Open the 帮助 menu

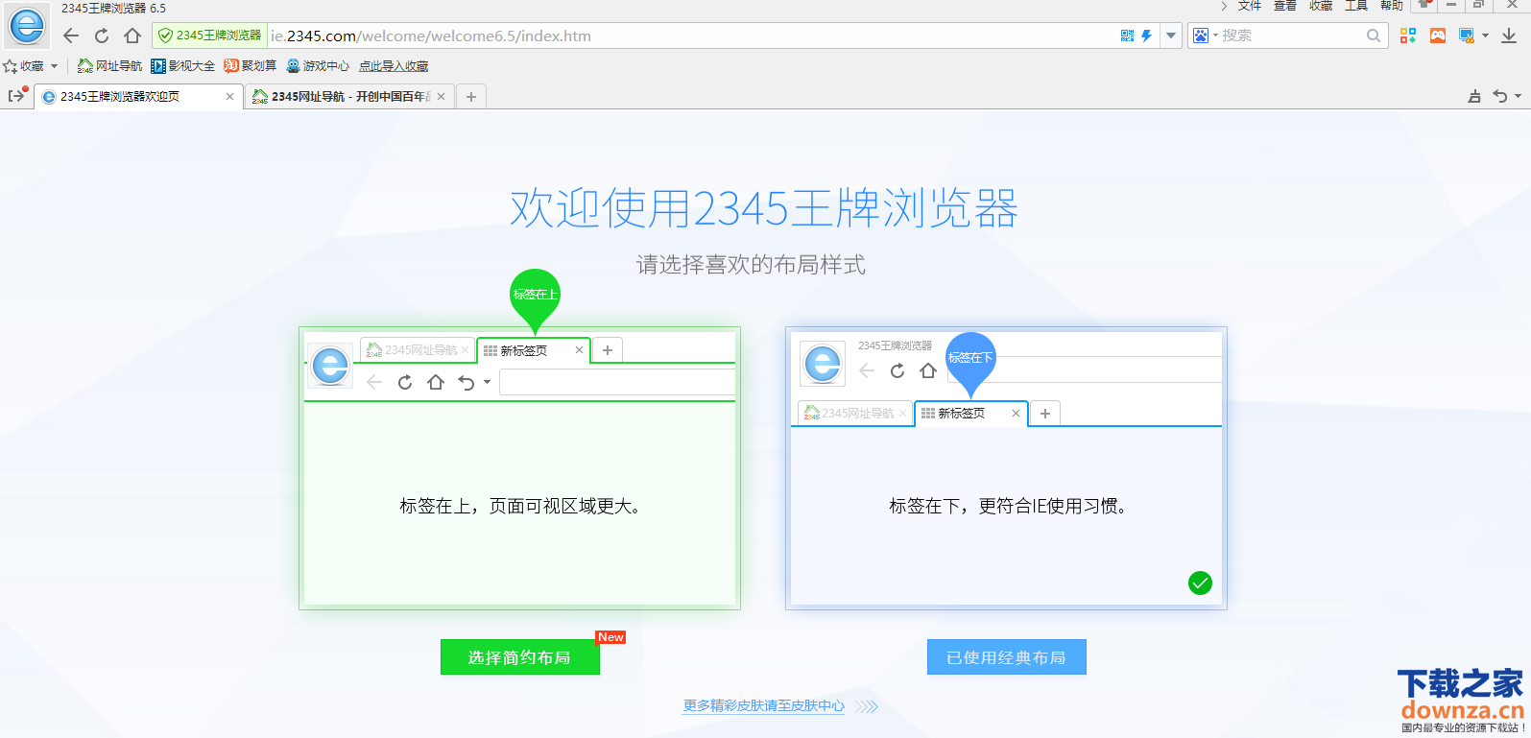point(1392,6)
